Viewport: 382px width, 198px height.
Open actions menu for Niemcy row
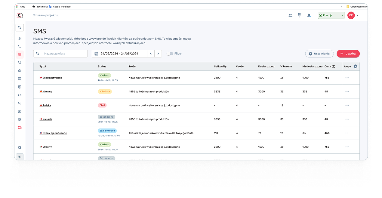pyautogui.click(x=347, y=91)
